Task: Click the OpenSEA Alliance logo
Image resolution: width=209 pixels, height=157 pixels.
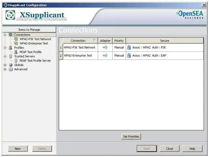Action: (190, 14)
